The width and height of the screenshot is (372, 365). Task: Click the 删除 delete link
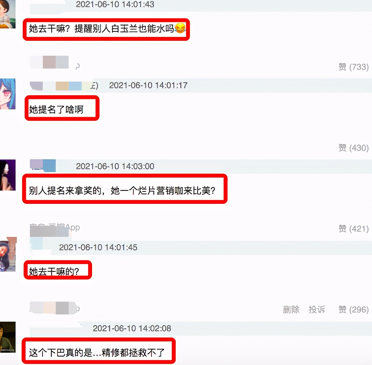[291, 309]
